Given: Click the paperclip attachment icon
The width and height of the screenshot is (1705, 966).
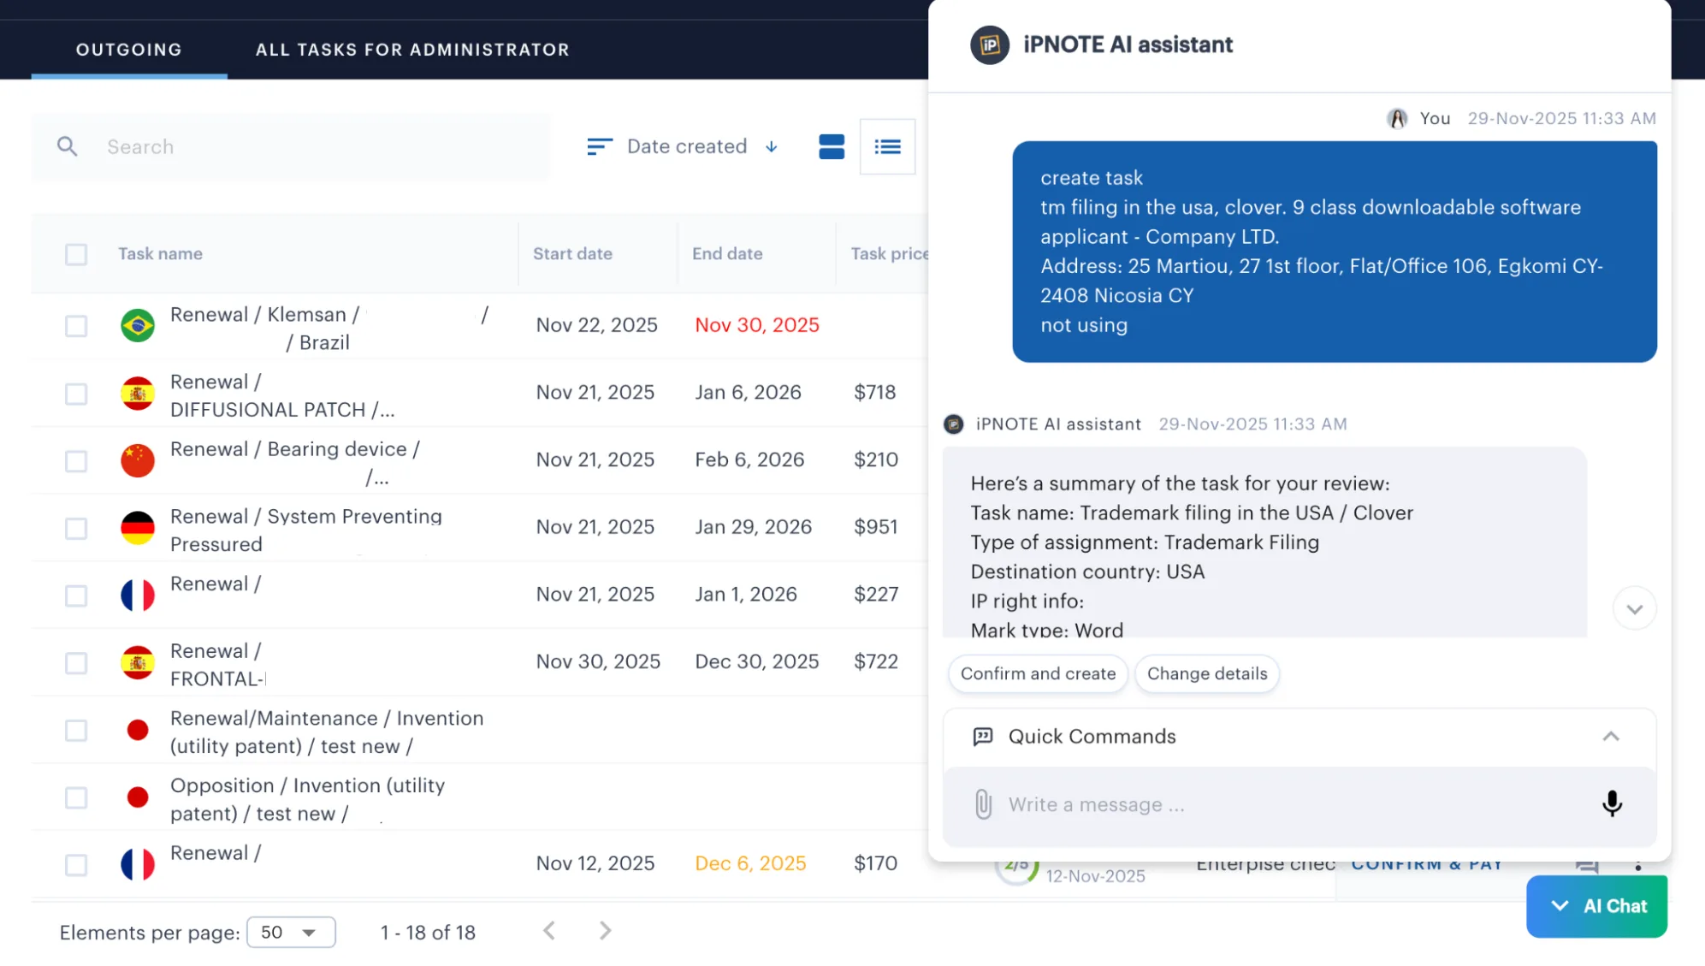Looking at the screenshot, I should click(x=983, y=804).
